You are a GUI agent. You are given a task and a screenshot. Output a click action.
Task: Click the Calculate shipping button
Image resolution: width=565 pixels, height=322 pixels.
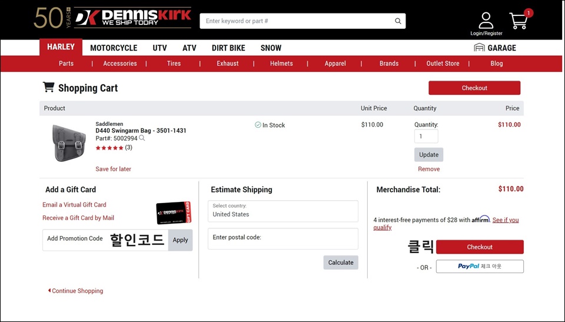(x=341, y=263)
